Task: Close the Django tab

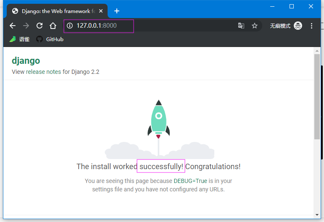Action: [101, 11]
